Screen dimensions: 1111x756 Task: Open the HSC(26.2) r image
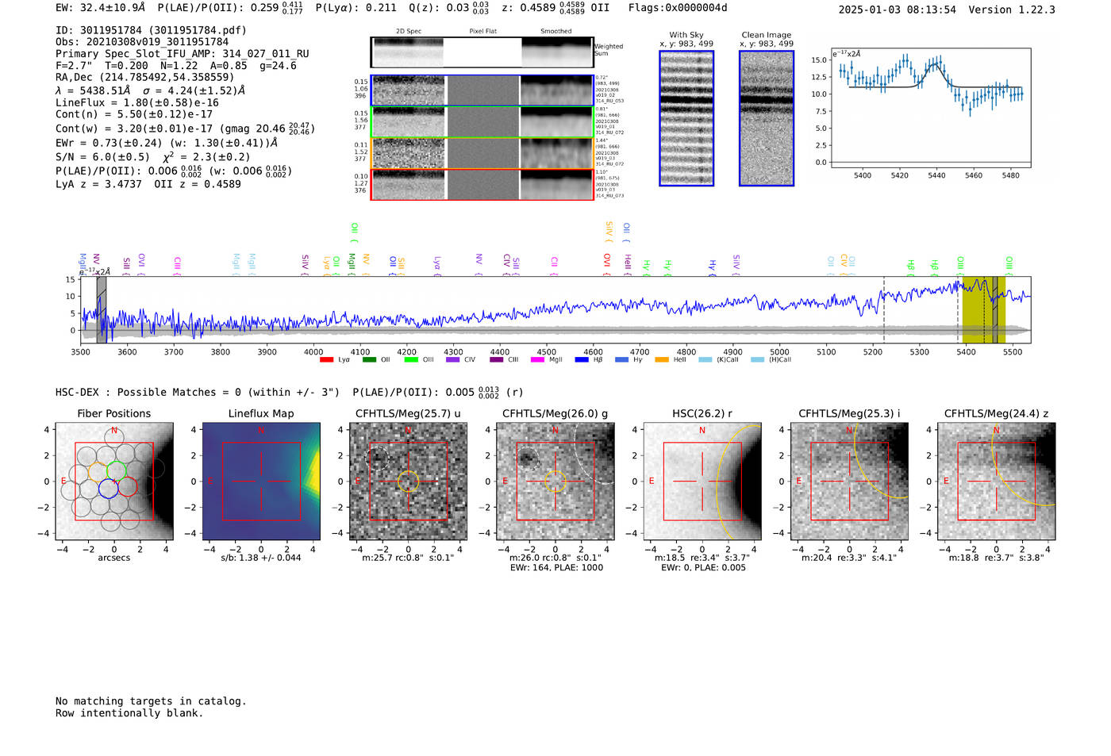point(702,482)
